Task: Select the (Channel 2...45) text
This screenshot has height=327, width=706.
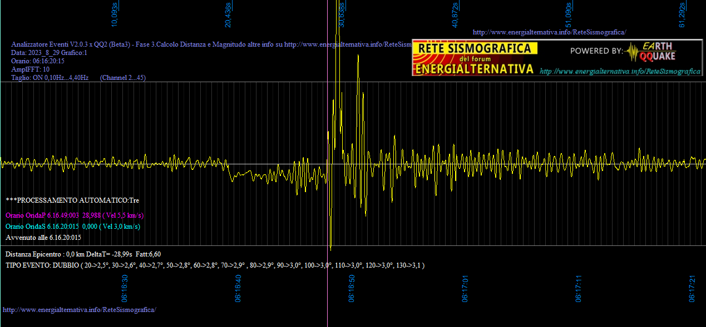Action: coord(123,78)
